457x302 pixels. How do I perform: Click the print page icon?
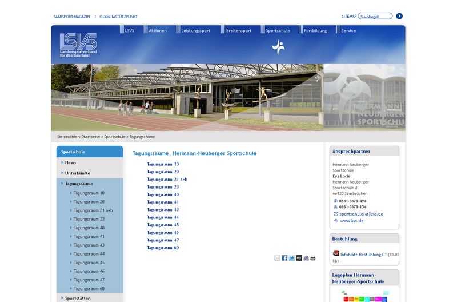[x=312, y=258]
